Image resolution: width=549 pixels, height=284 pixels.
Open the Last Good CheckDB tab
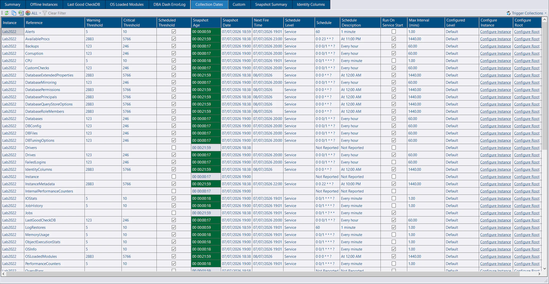click(x=83, y=4)
